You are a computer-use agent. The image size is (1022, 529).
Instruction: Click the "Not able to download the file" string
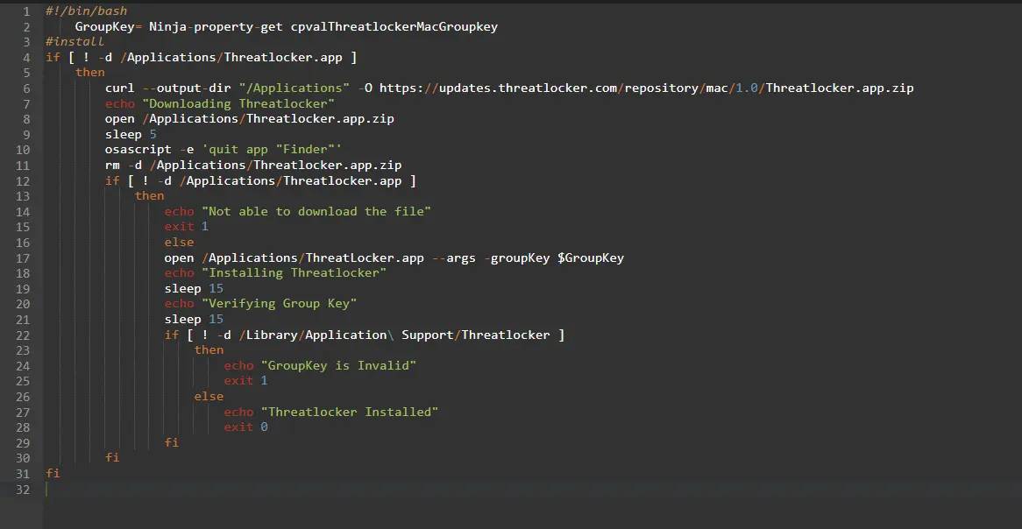(x=316, y=212)
